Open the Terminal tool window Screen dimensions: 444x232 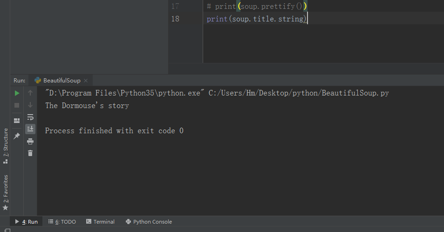[x=100, y=222]
